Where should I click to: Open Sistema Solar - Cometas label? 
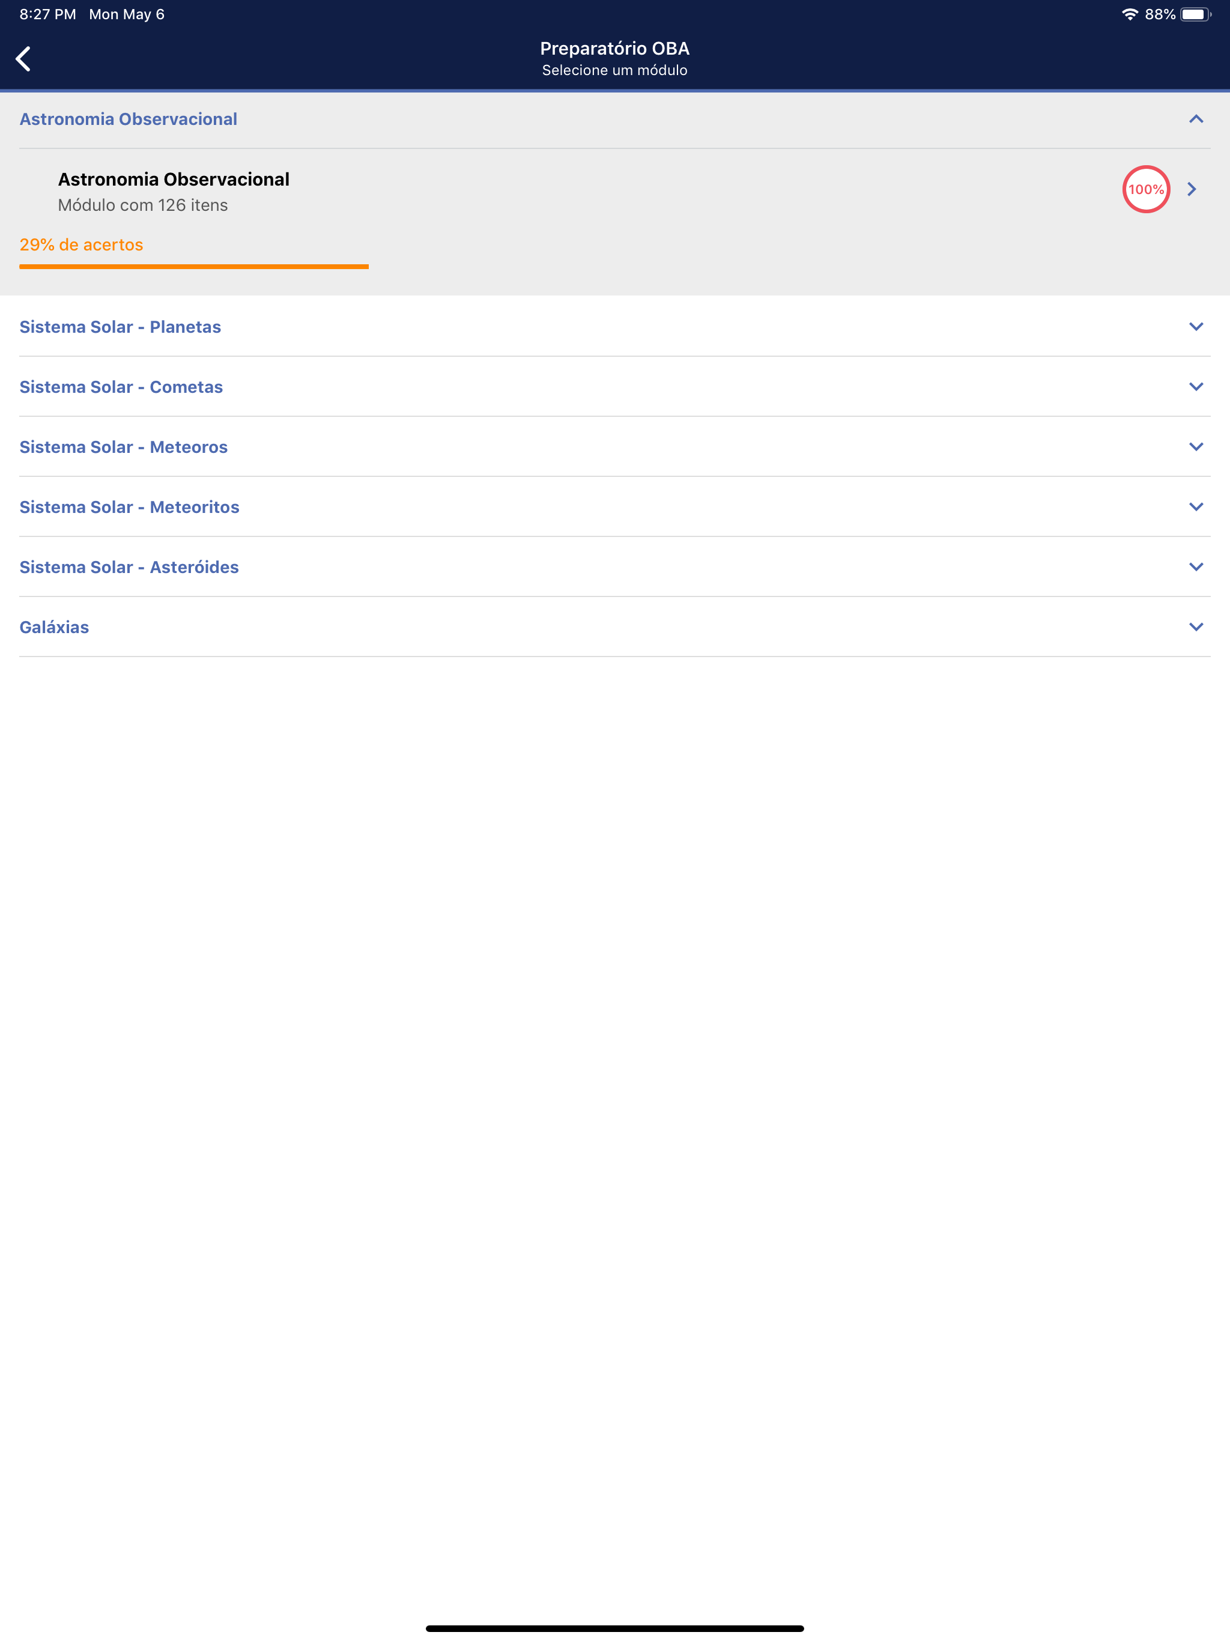tap(121, 386)
